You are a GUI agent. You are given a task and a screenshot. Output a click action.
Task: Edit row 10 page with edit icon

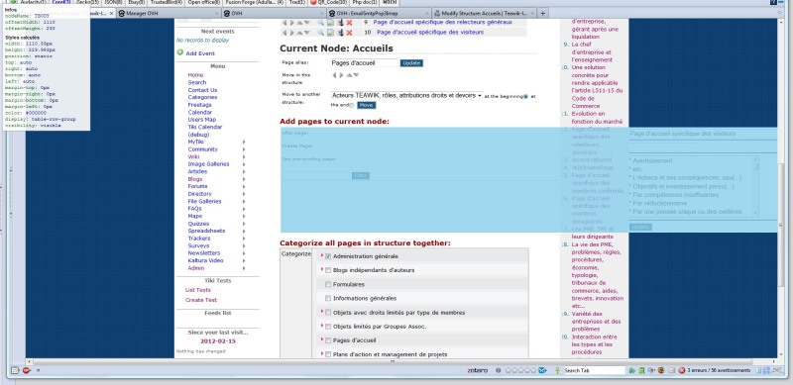click(x=330, y=33)
